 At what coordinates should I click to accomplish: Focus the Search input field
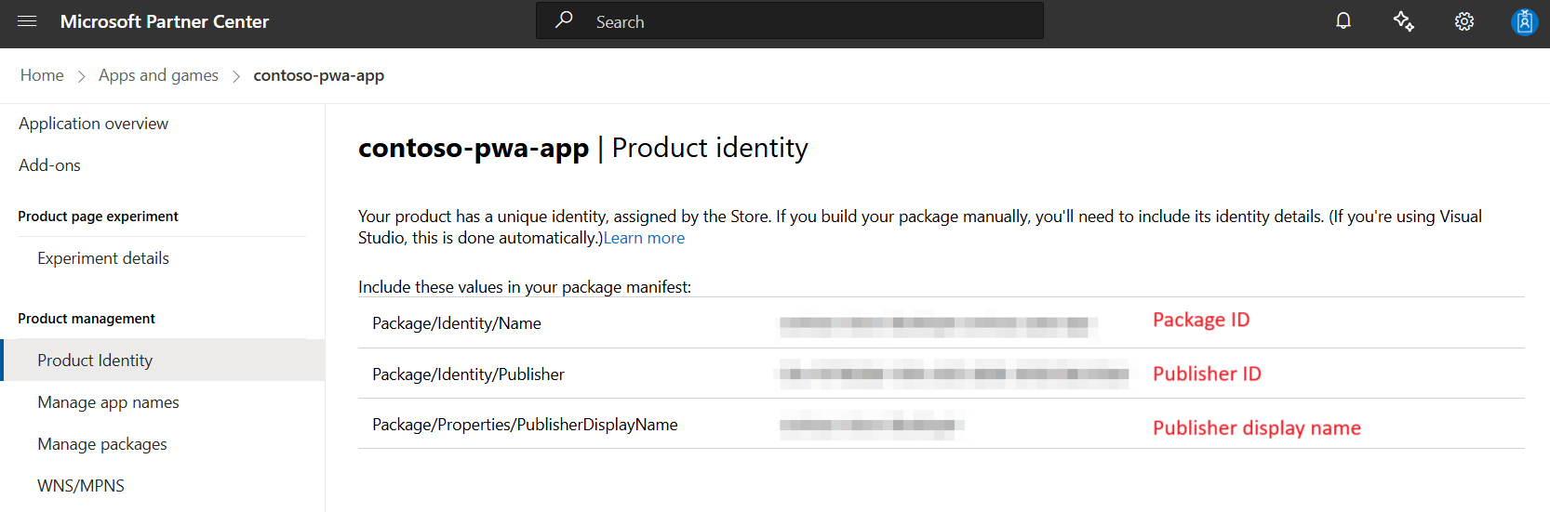tap(790, 20)
